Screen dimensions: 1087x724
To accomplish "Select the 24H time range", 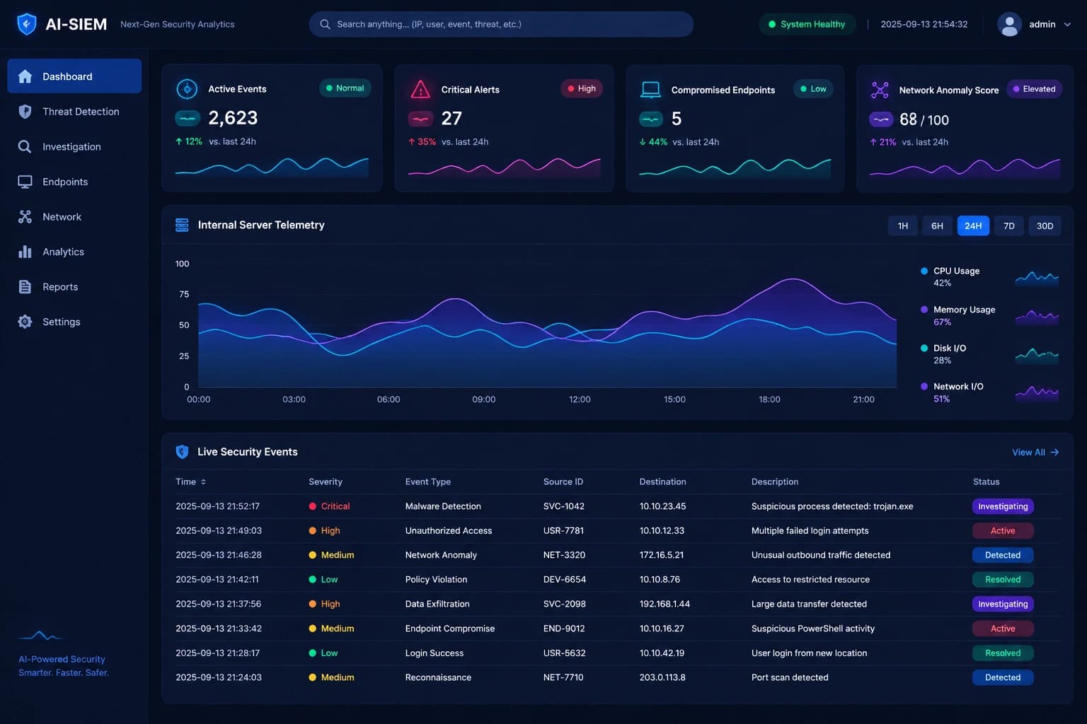I will click(973, 226).
